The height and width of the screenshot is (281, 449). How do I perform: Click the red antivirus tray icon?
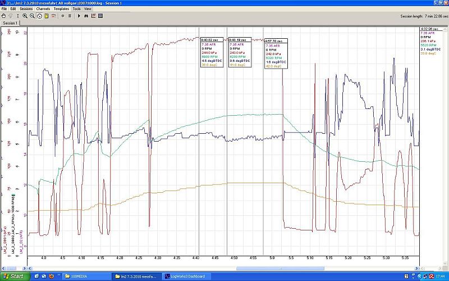[432, 277]
